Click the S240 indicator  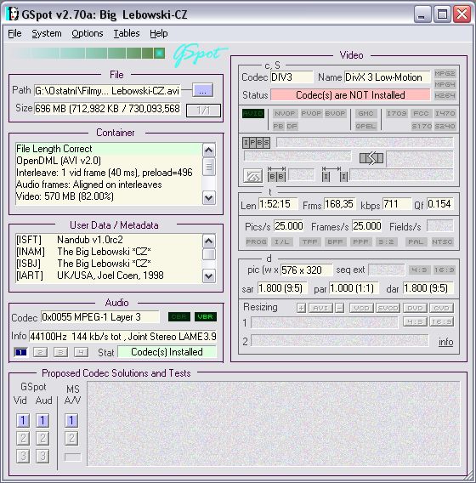[445, 126]
